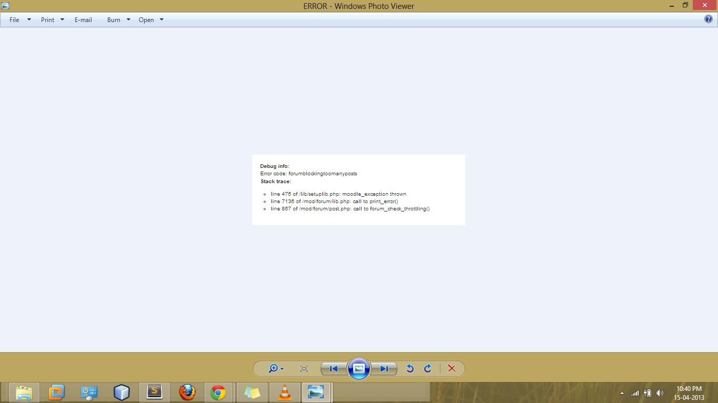Rotate the image clockwise
Image resolution: width=718 pixels, height=403 pixels.
[428, 369]
